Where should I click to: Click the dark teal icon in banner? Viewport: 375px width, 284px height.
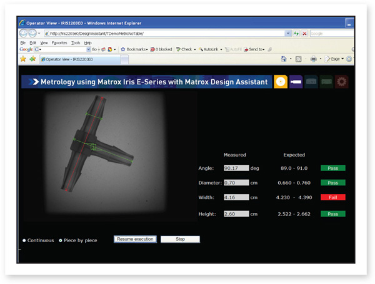pyautogui.click(x=311, y=82)
